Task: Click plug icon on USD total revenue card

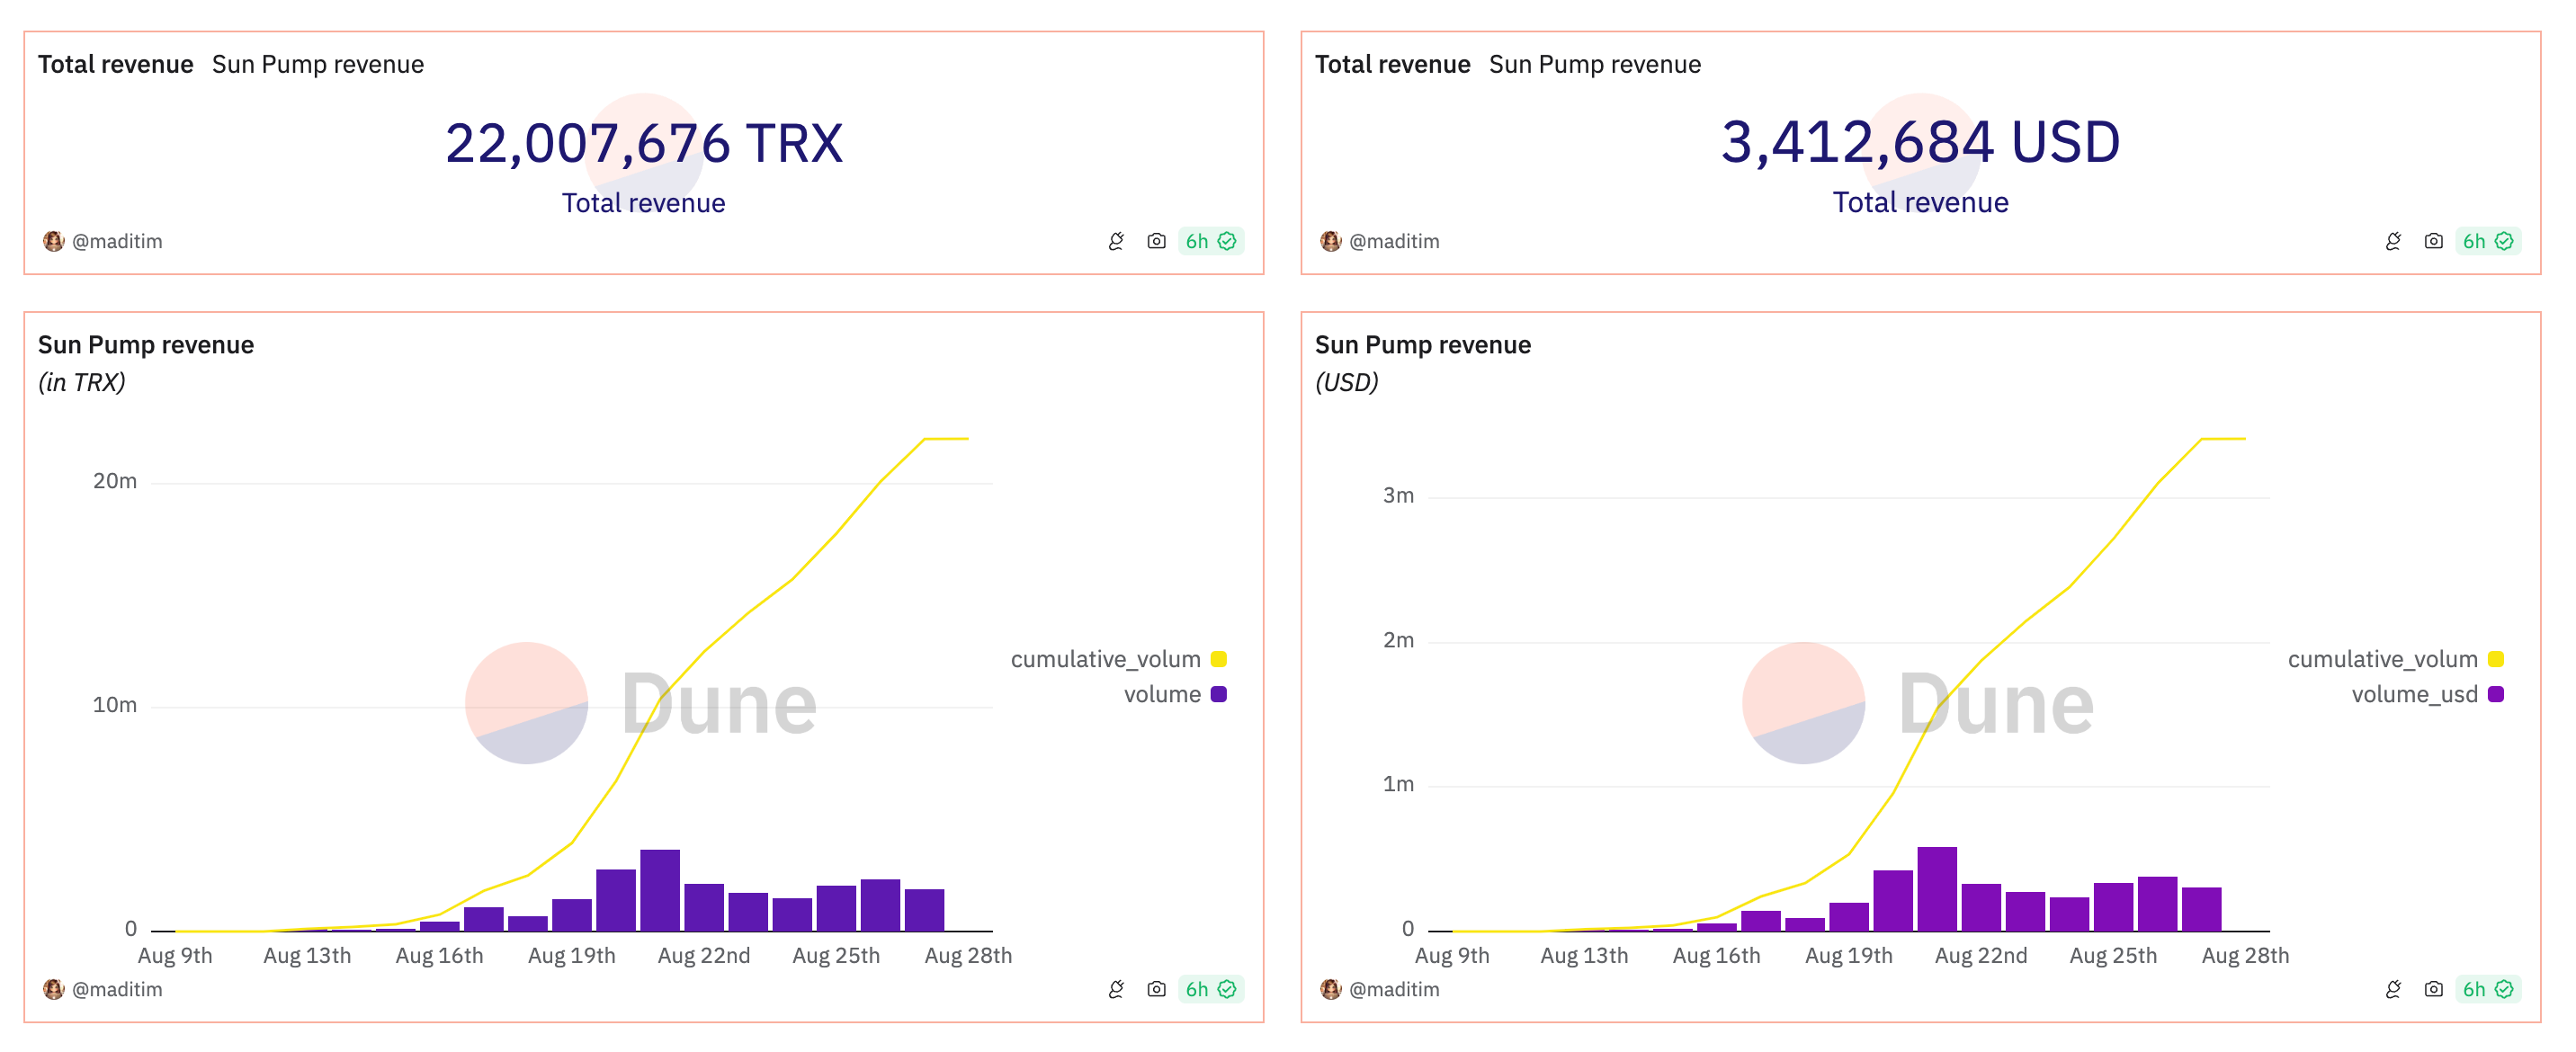Action: (x=2393, y=241)
